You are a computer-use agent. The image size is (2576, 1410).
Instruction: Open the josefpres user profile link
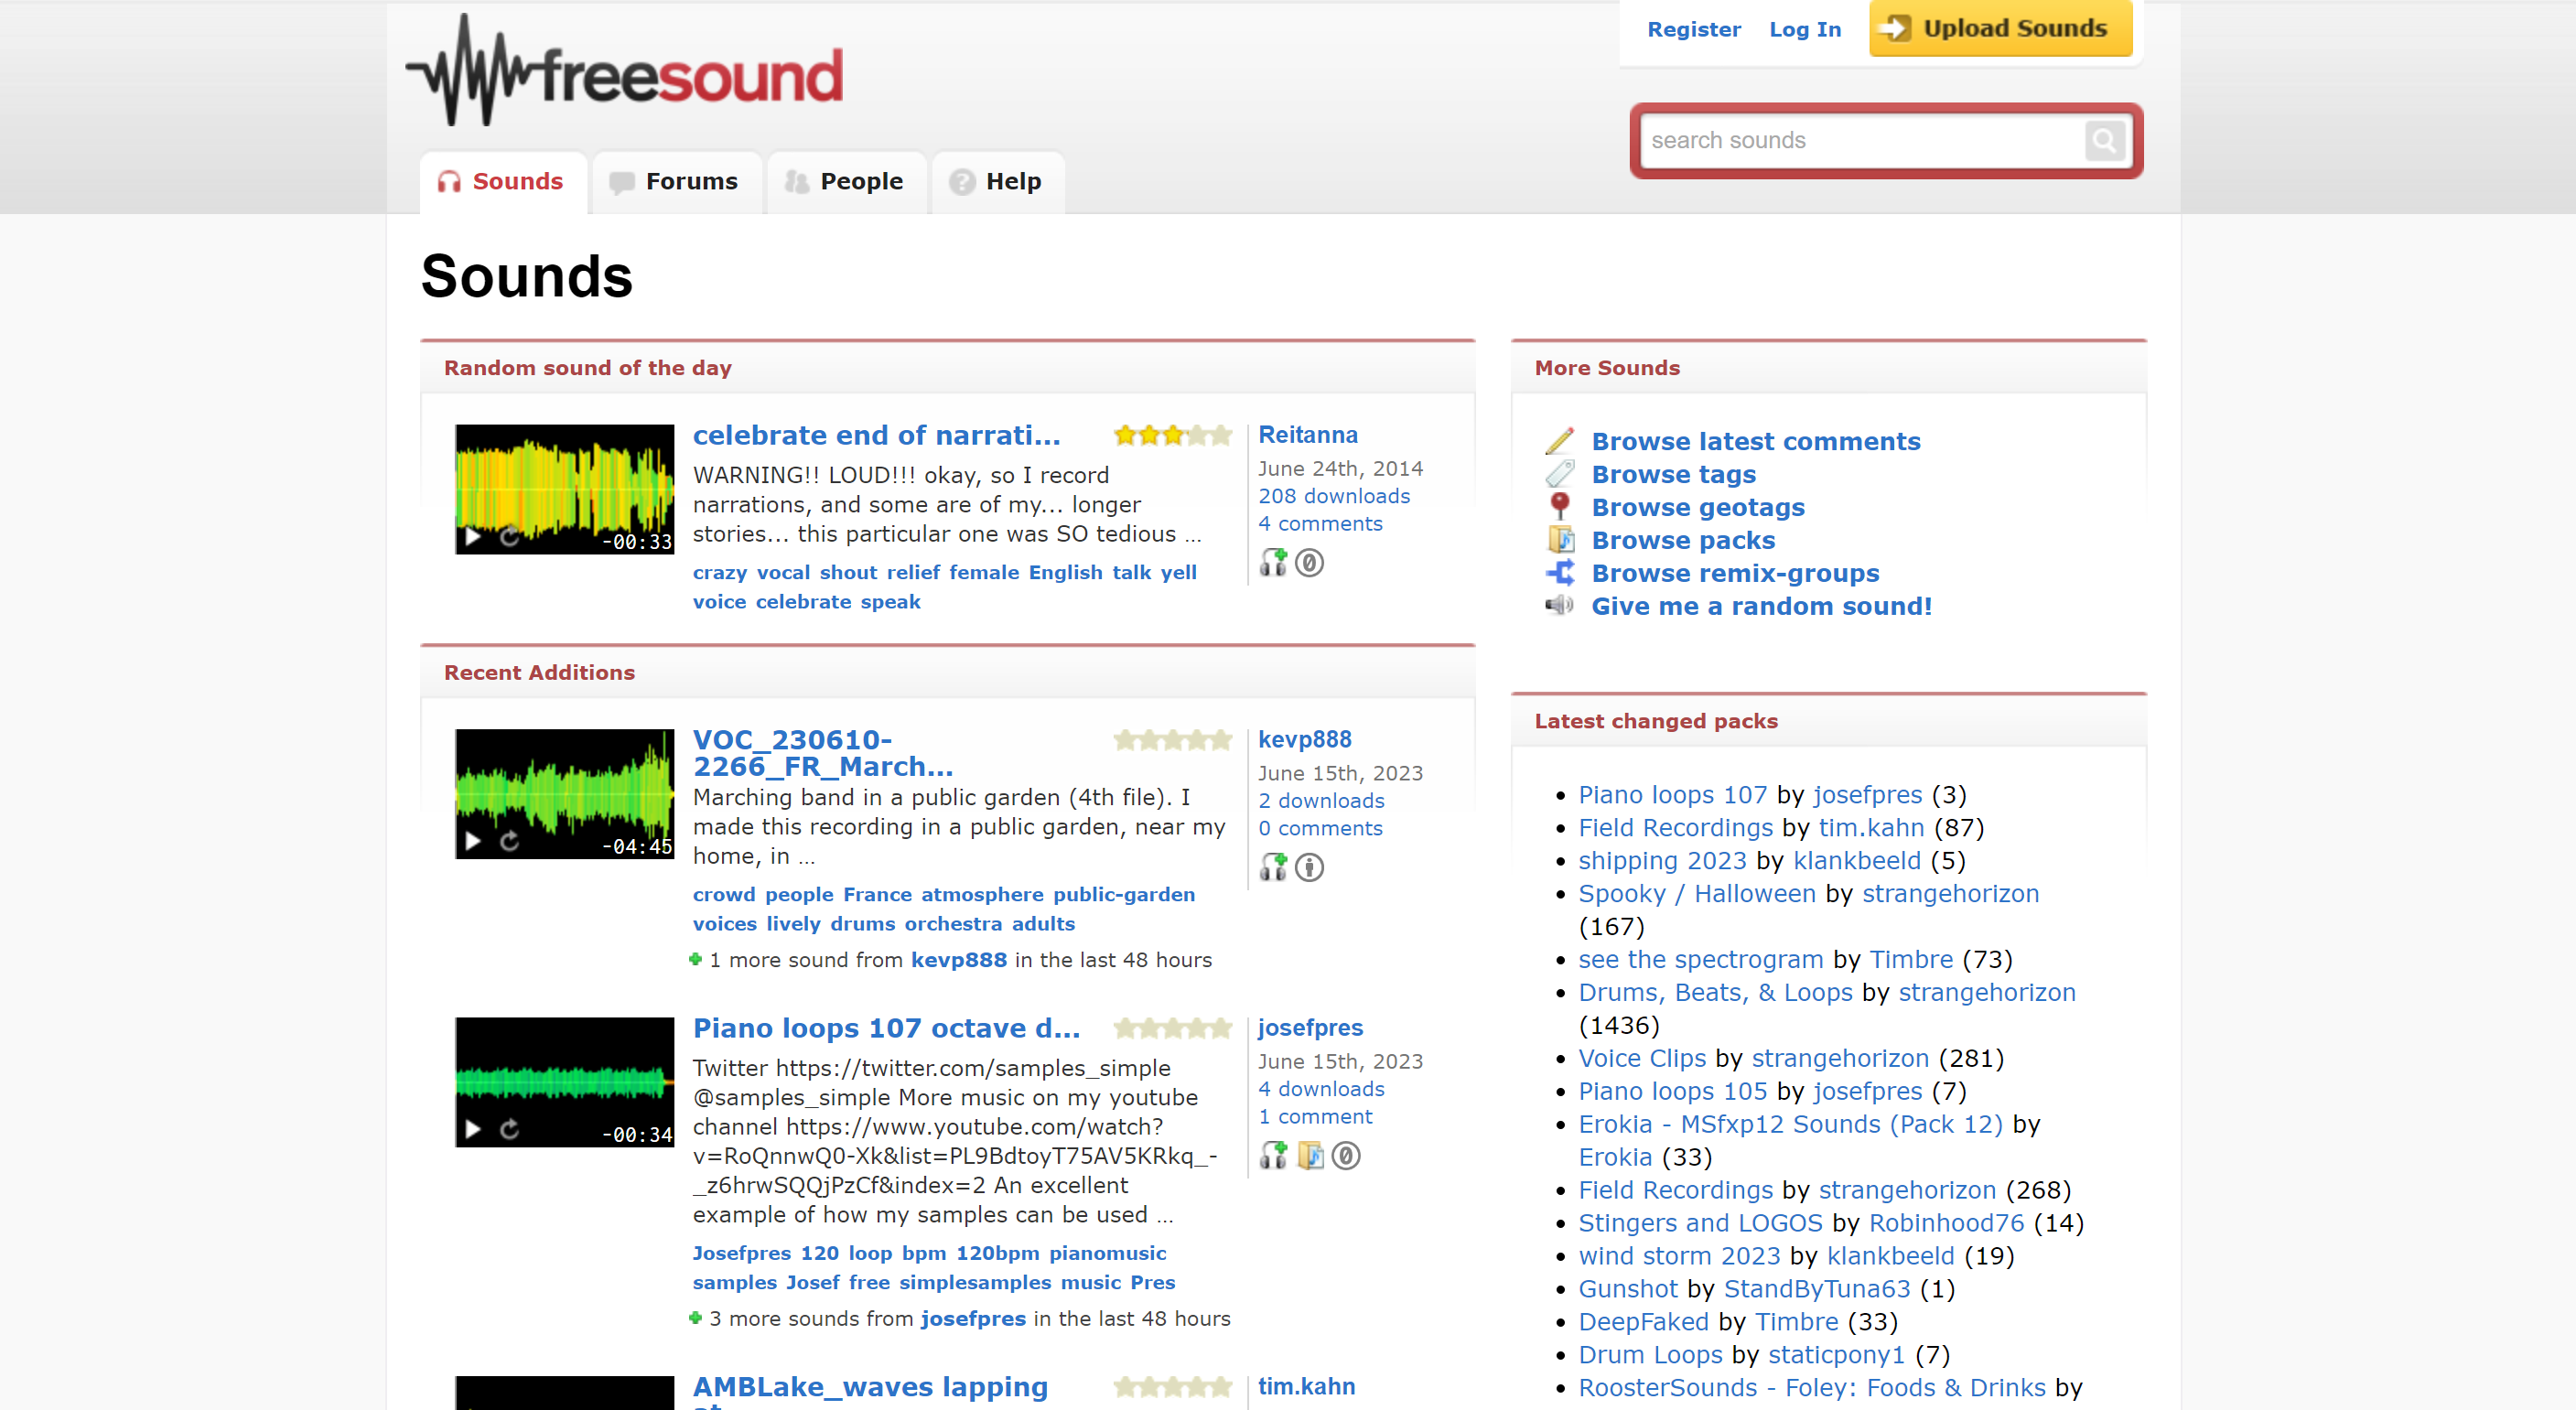1310,1027
